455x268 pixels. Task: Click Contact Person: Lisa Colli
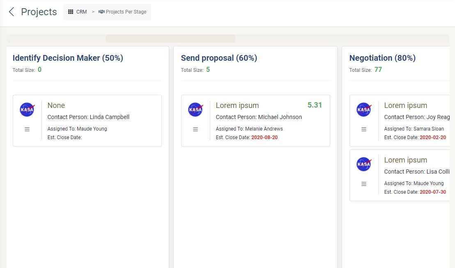pyautogui.click(x=417, y=172)
